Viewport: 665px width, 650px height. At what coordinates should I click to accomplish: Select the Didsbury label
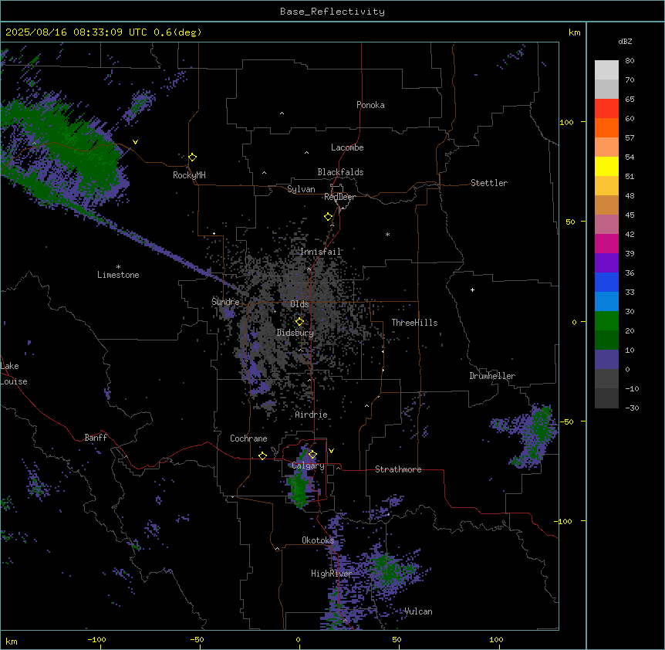pyautogui.click(x=295, y=333)
